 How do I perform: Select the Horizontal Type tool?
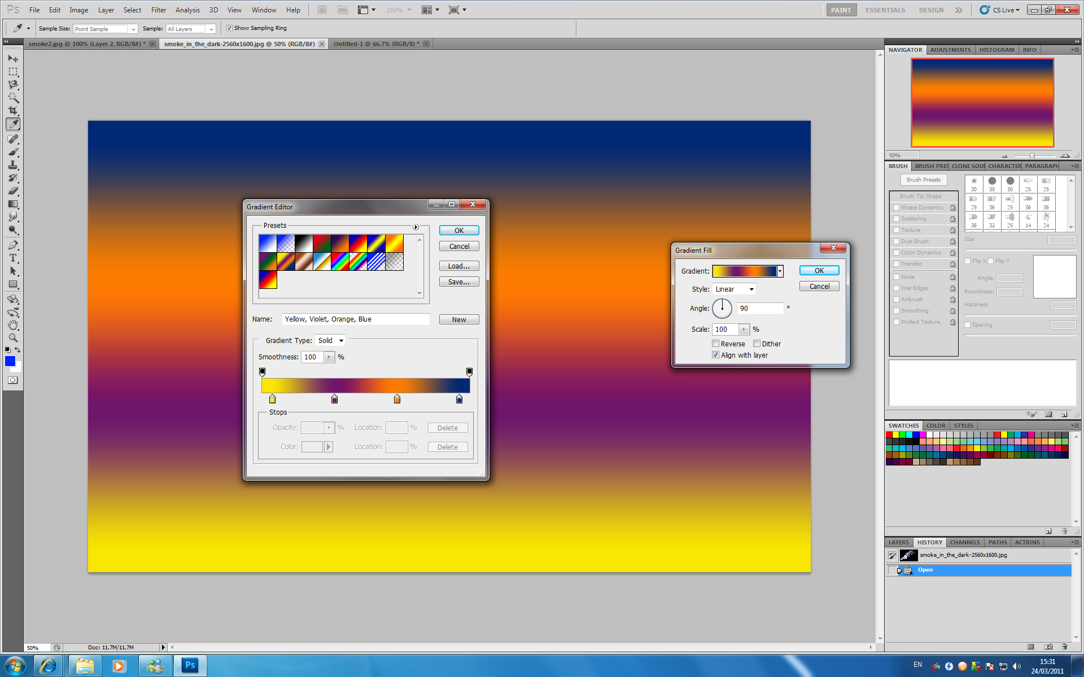click(x=13, y=258)
